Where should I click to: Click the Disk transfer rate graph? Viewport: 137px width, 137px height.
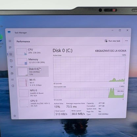click(89, 93)
